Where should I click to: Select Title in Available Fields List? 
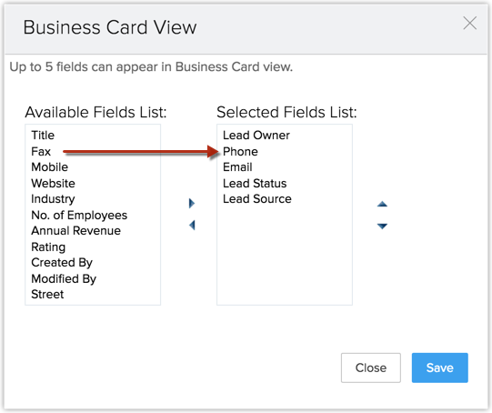(43, 136)
